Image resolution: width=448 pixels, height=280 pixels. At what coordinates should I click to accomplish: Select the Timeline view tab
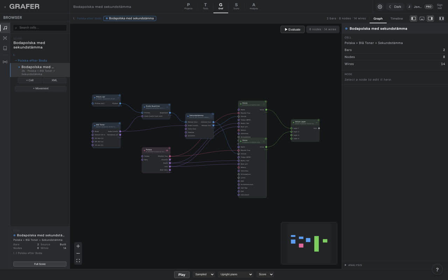[397, 19]
